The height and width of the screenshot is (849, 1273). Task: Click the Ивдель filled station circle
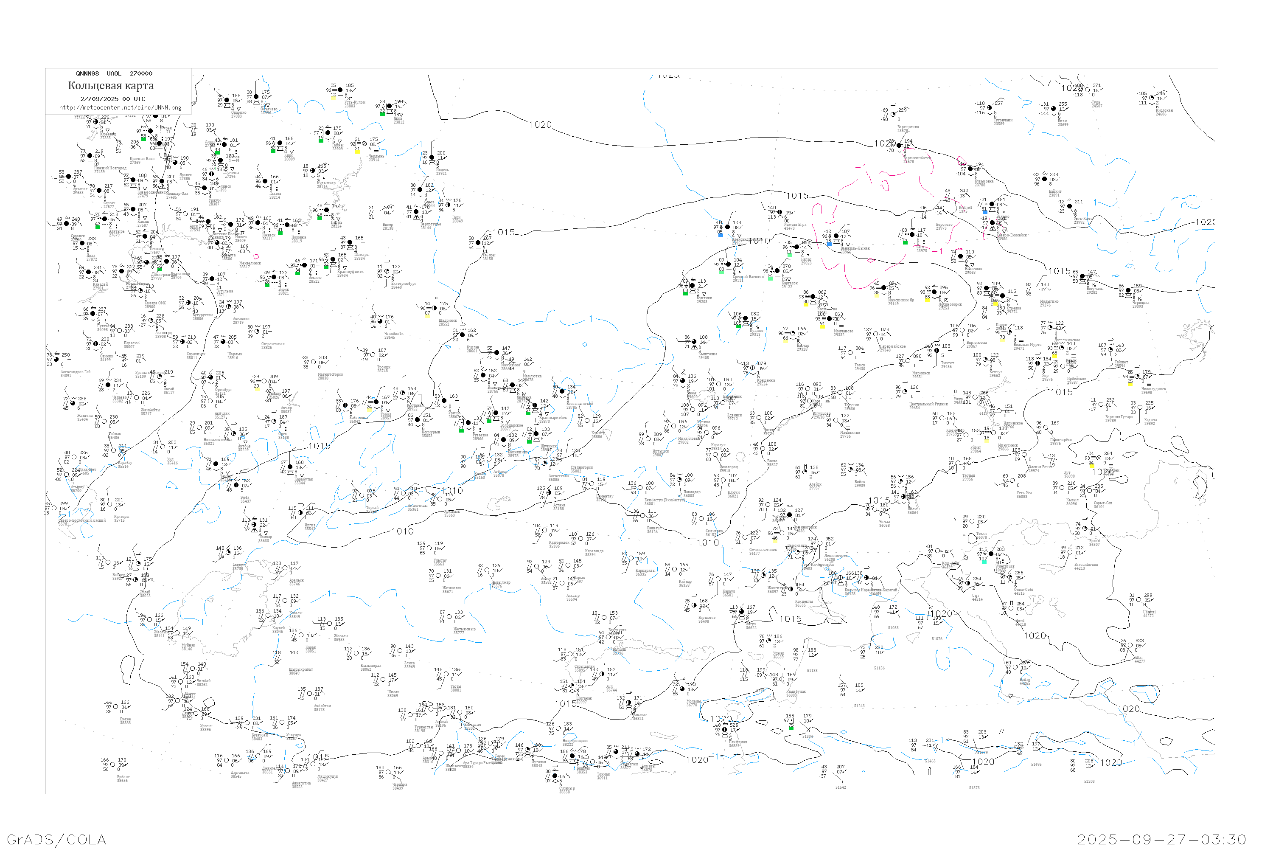click(432, 157)
